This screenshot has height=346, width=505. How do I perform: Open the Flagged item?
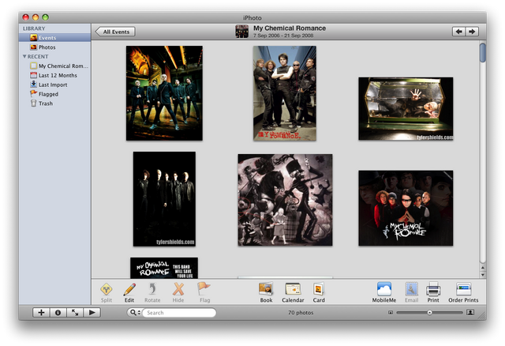[54, 94]
